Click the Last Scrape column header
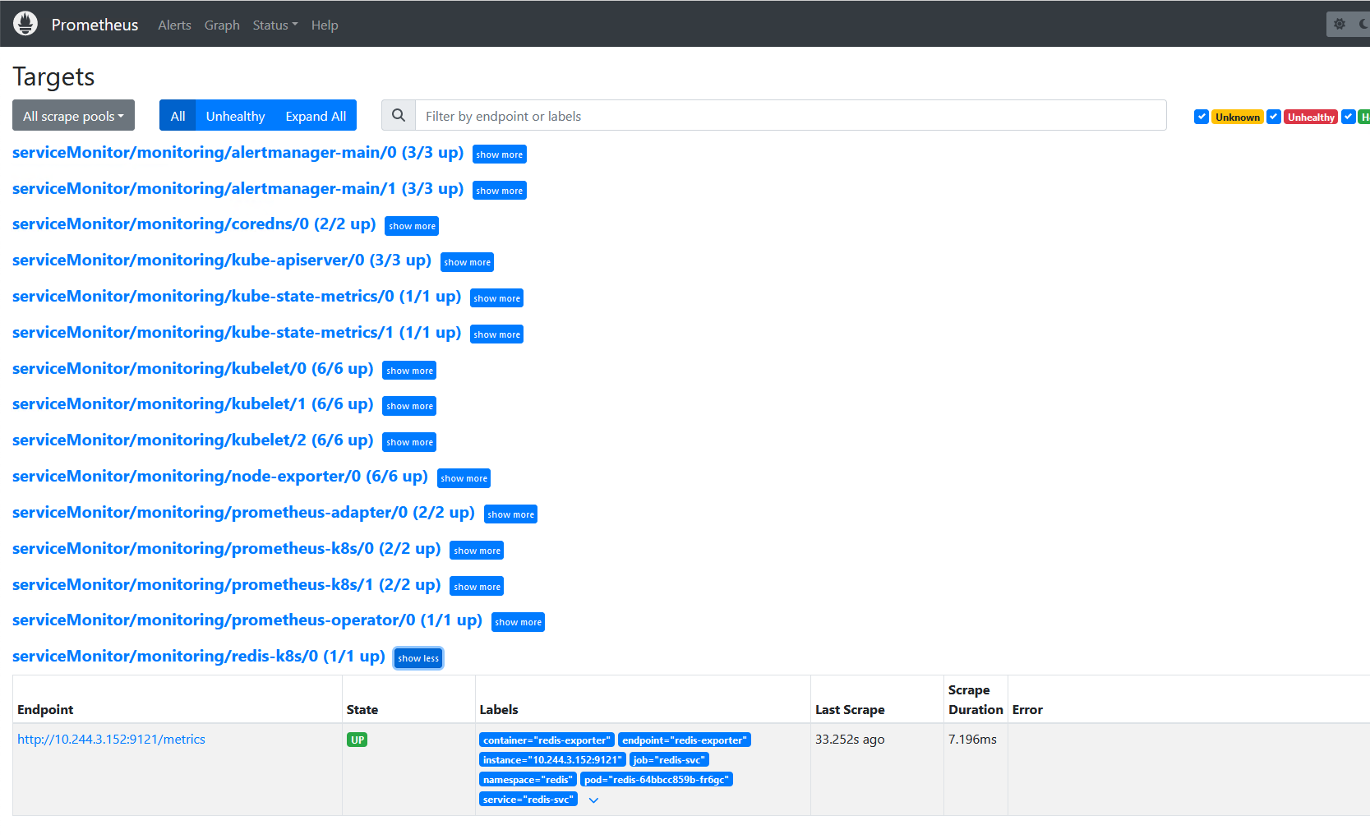This screenshot has height=839, width=1370. (x=850, y=710)
